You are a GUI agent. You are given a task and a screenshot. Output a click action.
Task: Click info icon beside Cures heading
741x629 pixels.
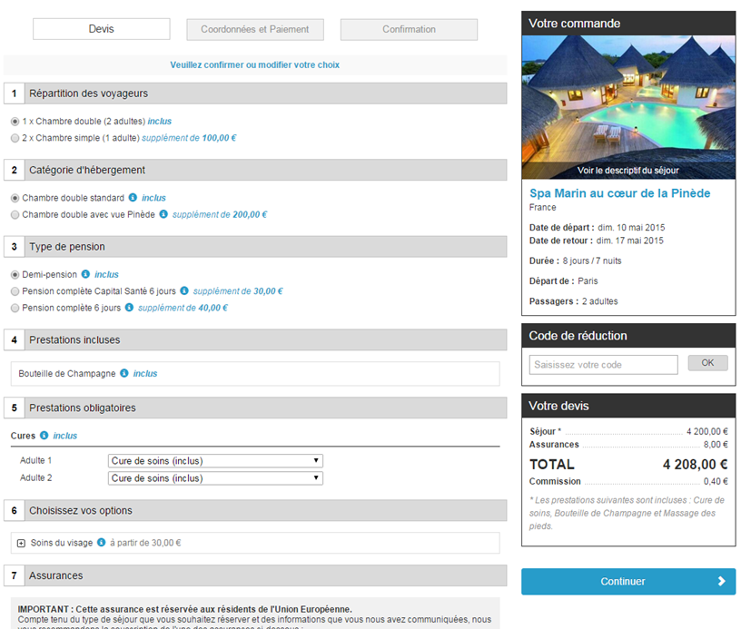click(44, 436)
